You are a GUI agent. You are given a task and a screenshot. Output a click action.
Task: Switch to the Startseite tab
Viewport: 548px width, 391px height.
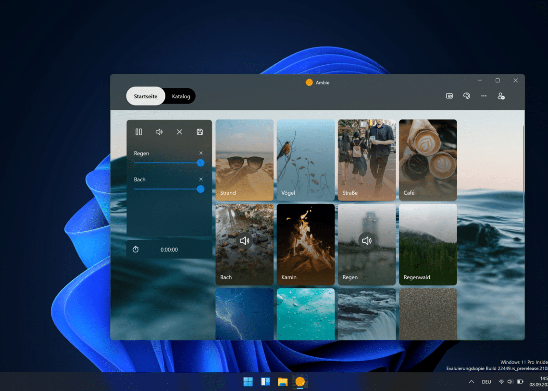tap(145, 96)
